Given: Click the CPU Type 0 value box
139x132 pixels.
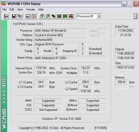Looking at the screenshot, I should [83, 44].
